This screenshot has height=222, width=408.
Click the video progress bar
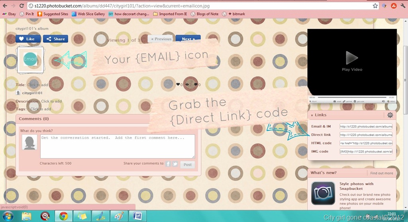pyautogui.click(x=352, y=97)
